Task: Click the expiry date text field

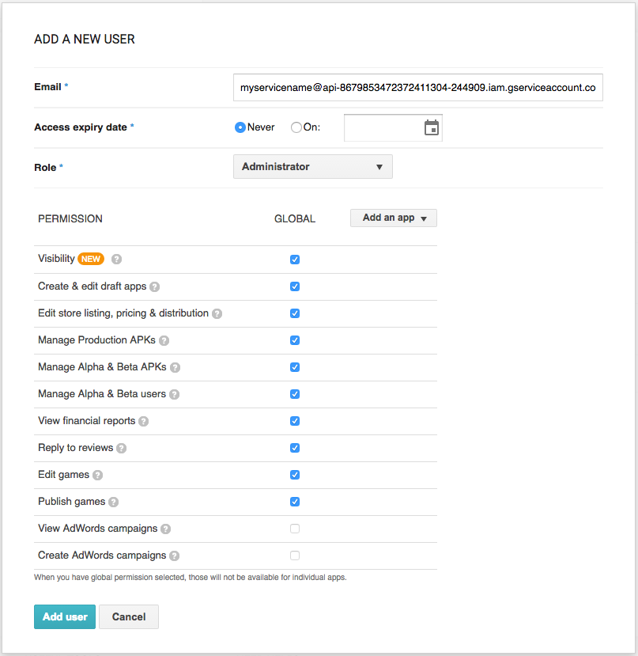Action: tap(383, 127)
